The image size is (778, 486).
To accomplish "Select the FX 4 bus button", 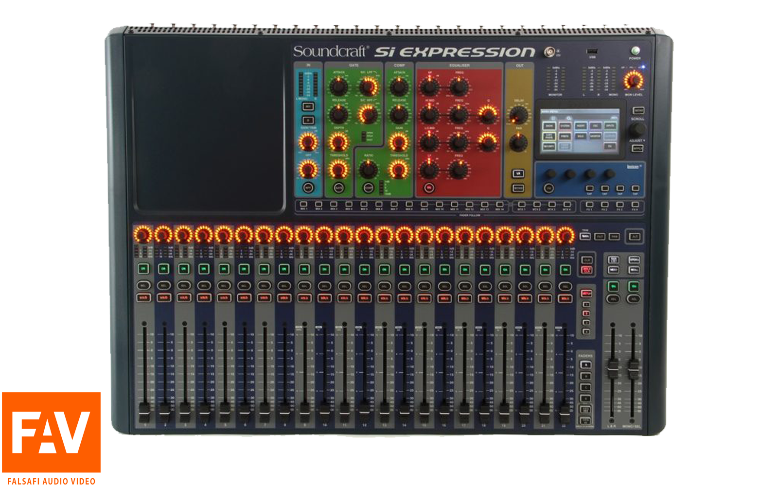I will (x=635, y=205).
